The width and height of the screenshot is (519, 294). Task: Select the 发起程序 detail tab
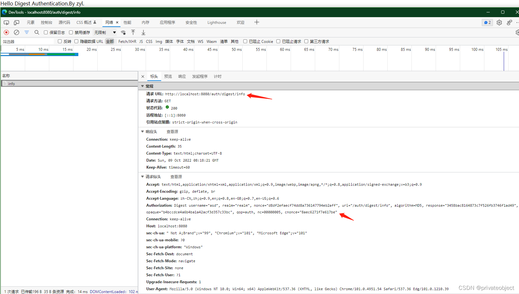(200, 77)
